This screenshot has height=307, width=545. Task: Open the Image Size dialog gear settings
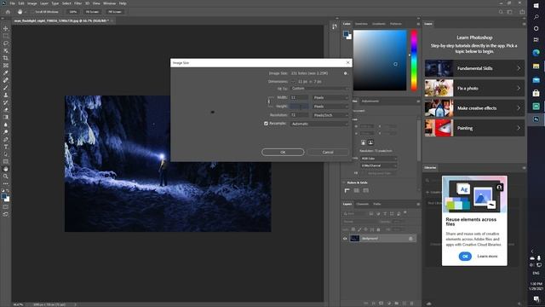tap(345, 73)
